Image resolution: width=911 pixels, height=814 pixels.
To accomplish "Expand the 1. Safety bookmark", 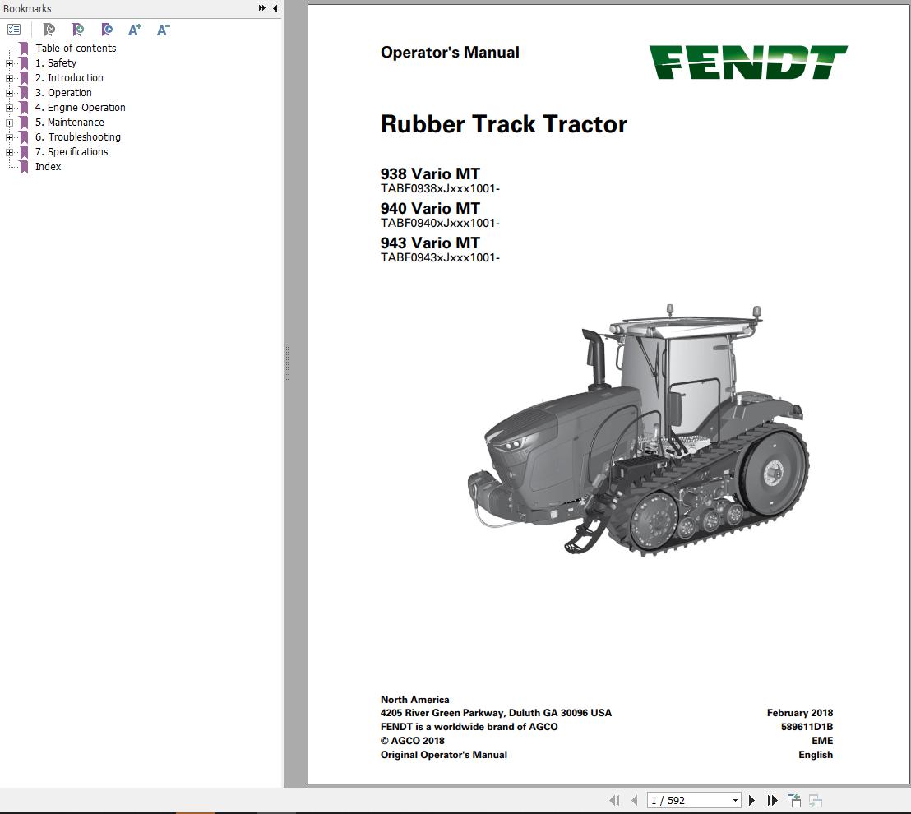I will coord(9,63).
